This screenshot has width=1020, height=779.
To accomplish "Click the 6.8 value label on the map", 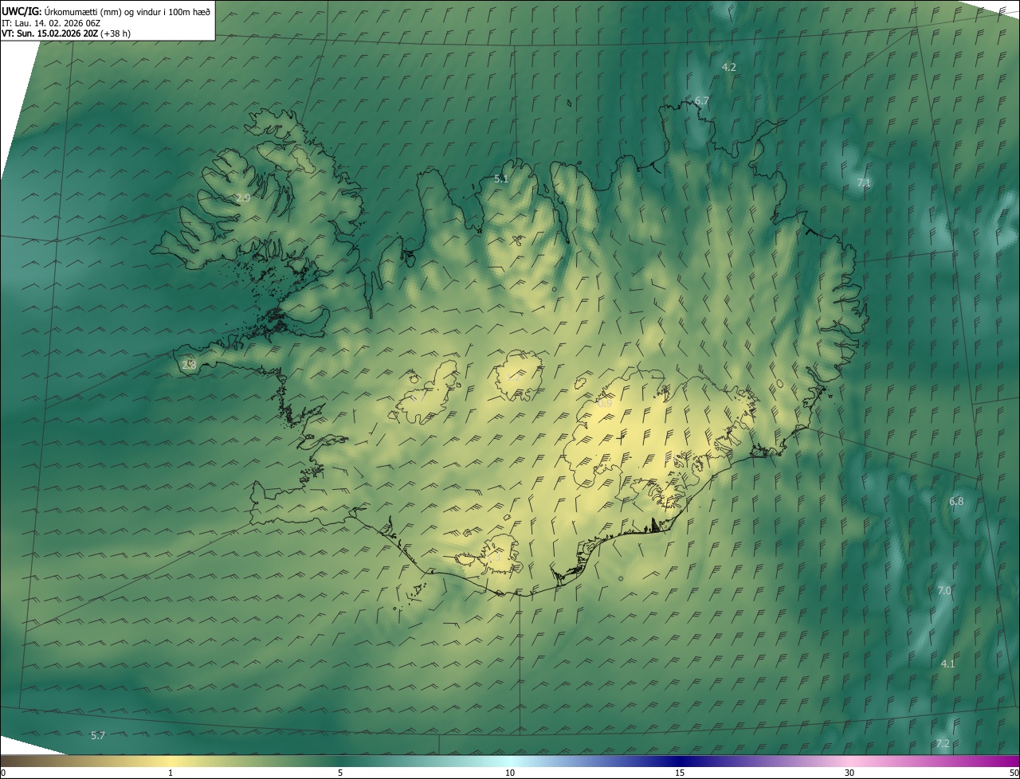I will tap(956, 502).
